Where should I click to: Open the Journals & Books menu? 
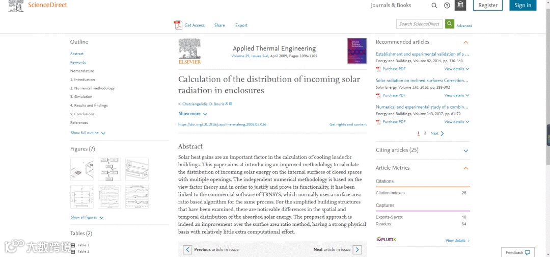391,6
